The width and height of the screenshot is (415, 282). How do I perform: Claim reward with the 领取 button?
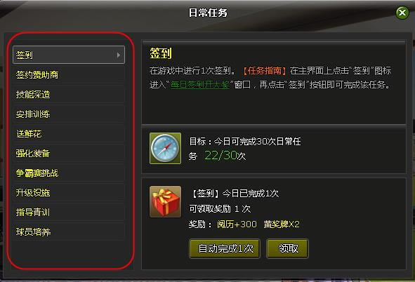[287, 248]
